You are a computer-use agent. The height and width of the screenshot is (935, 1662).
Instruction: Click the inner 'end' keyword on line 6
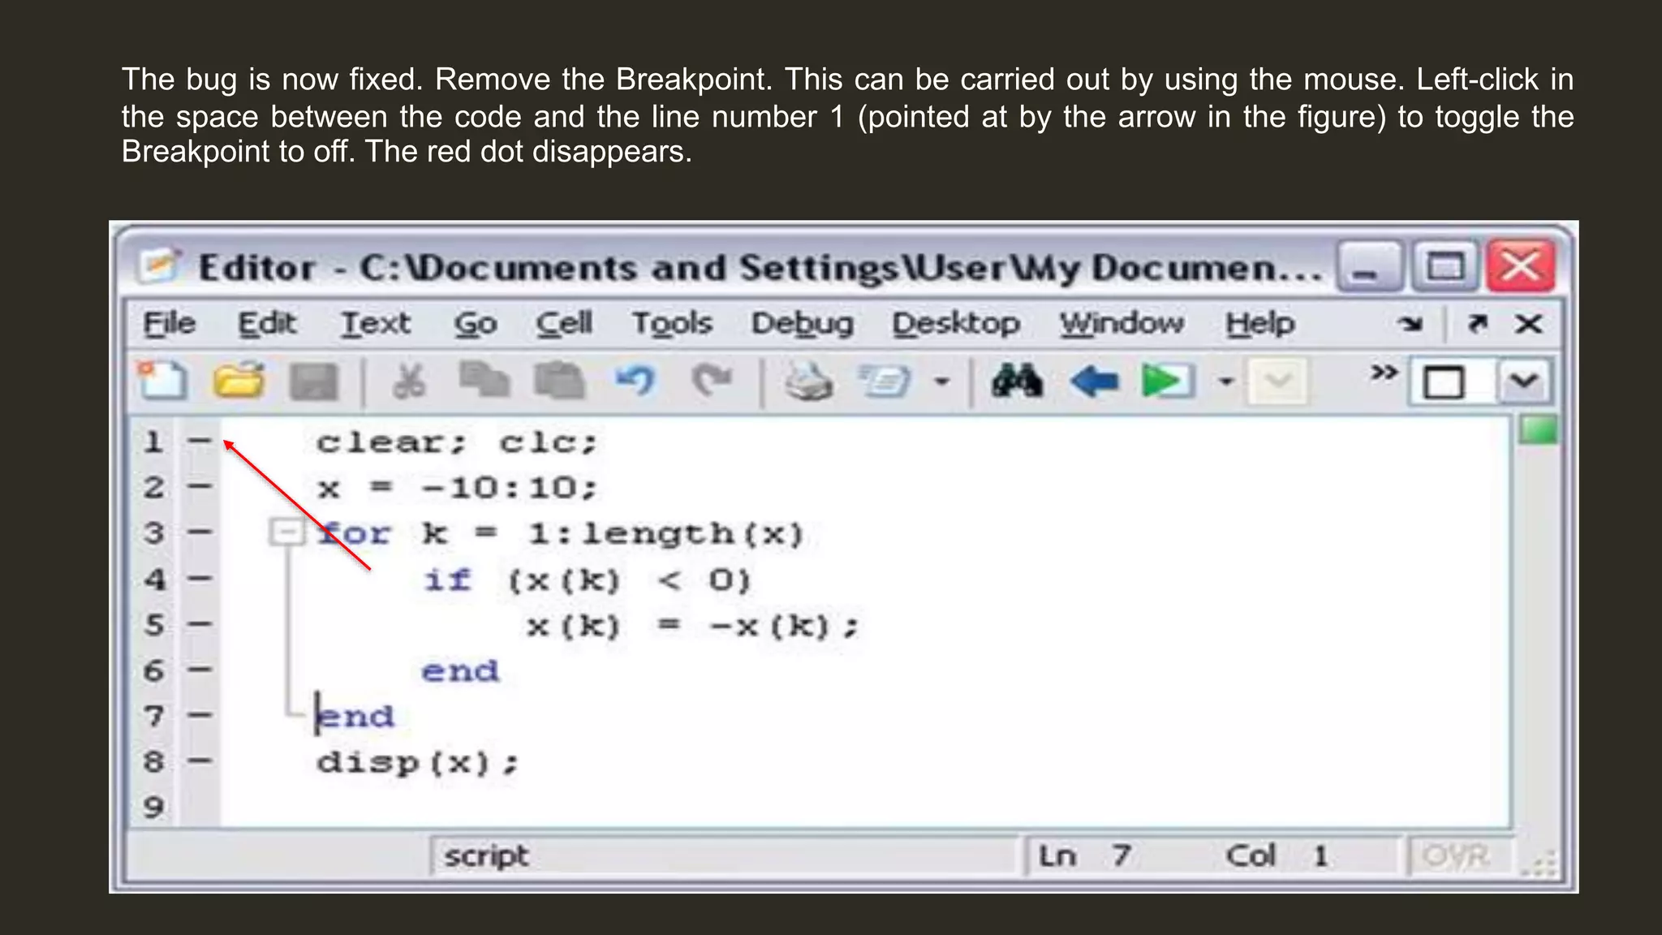point(460,671)
